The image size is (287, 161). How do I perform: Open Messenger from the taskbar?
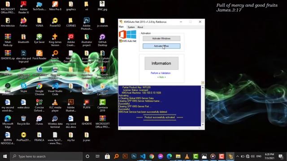(x=161, y=157)
